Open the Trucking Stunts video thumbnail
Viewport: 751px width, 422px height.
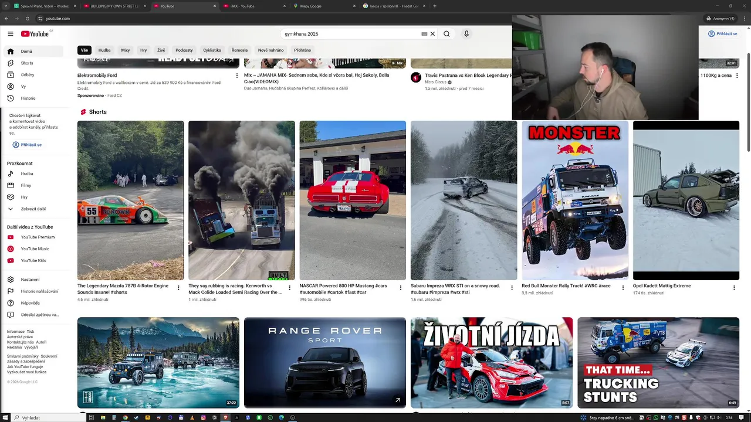[658, 363]
